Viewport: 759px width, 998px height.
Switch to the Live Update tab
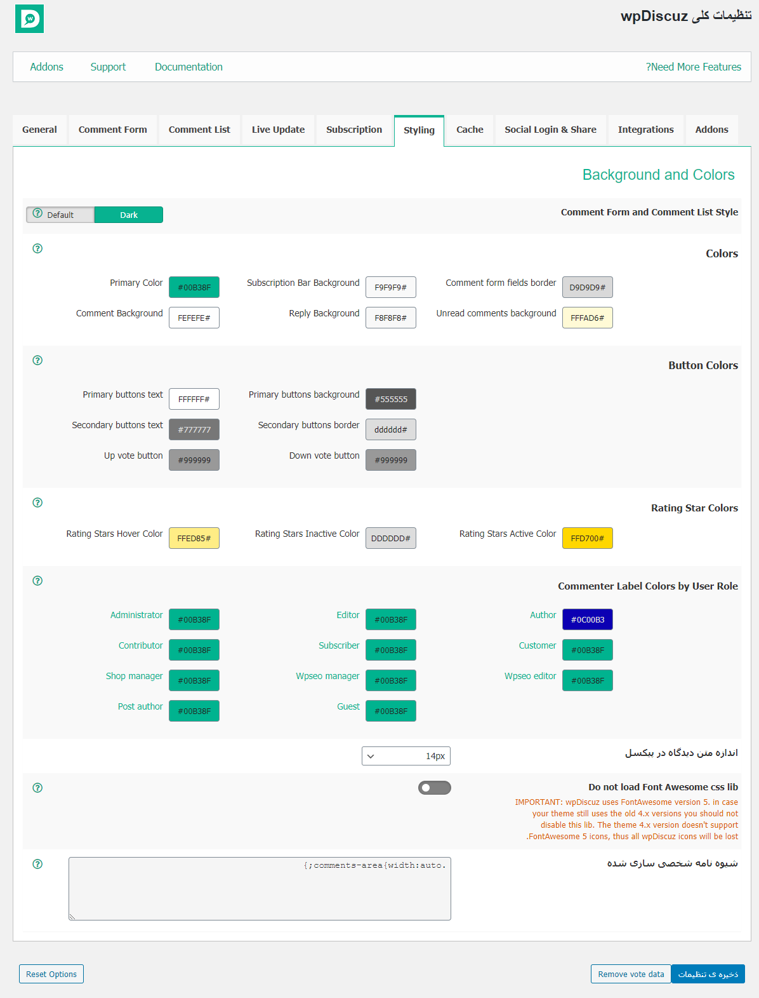click(278, 130)
